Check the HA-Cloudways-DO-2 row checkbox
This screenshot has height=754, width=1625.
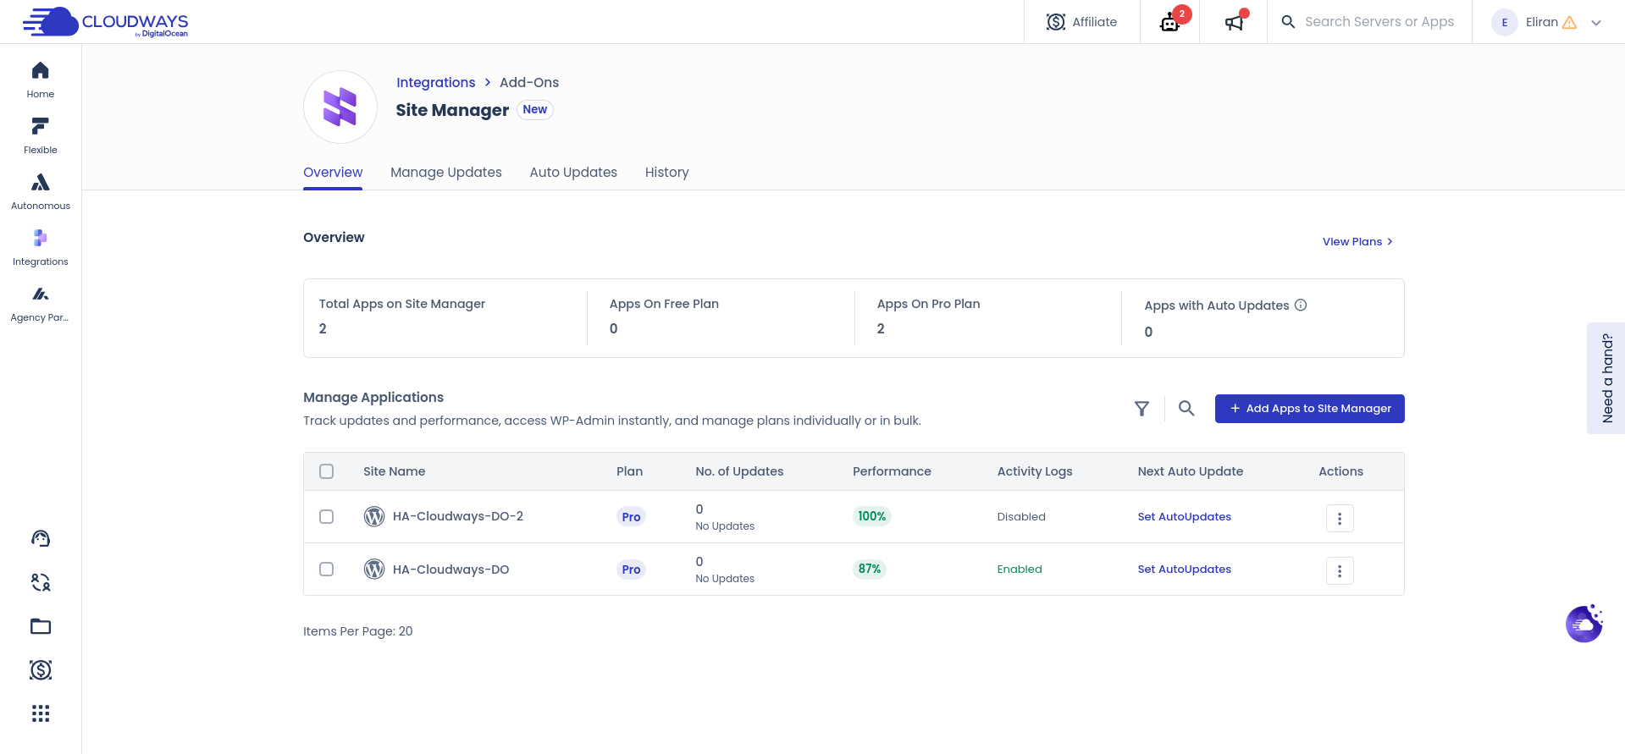326,516
